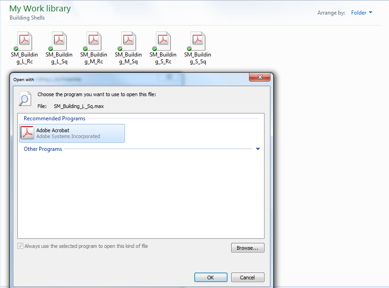Click the magnifying glass icon in the dialog
Screen dimensions: 389x288
coord(25,99)
